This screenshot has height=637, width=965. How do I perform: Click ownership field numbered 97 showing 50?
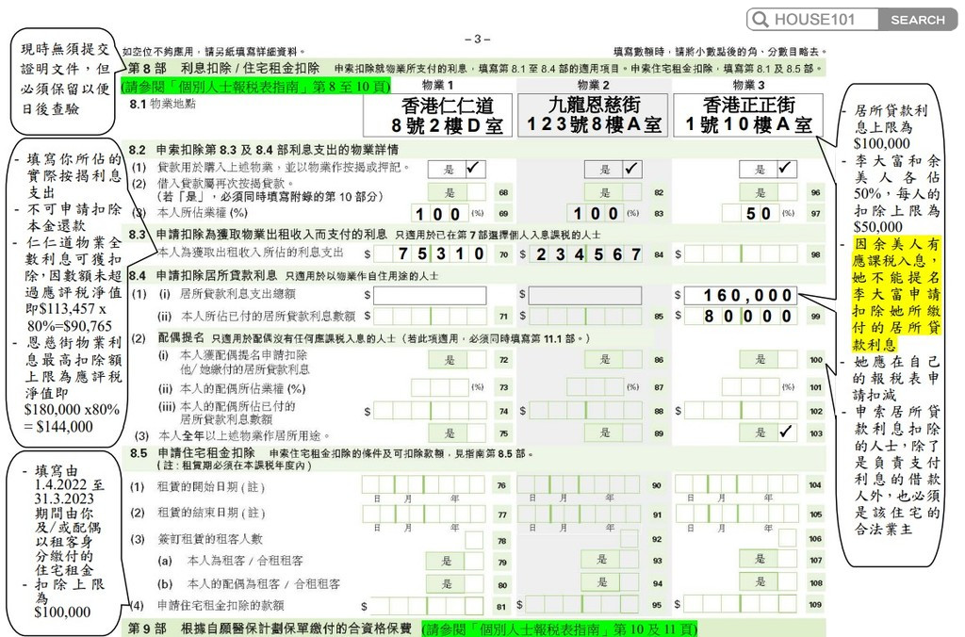coord(751,214)
